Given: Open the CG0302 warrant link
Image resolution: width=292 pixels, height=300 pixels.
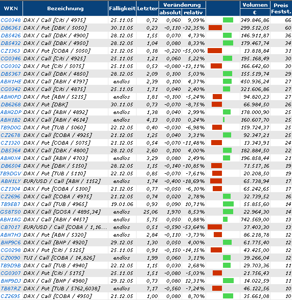Looking at the screenshot, I should click(x=11, y=66).
